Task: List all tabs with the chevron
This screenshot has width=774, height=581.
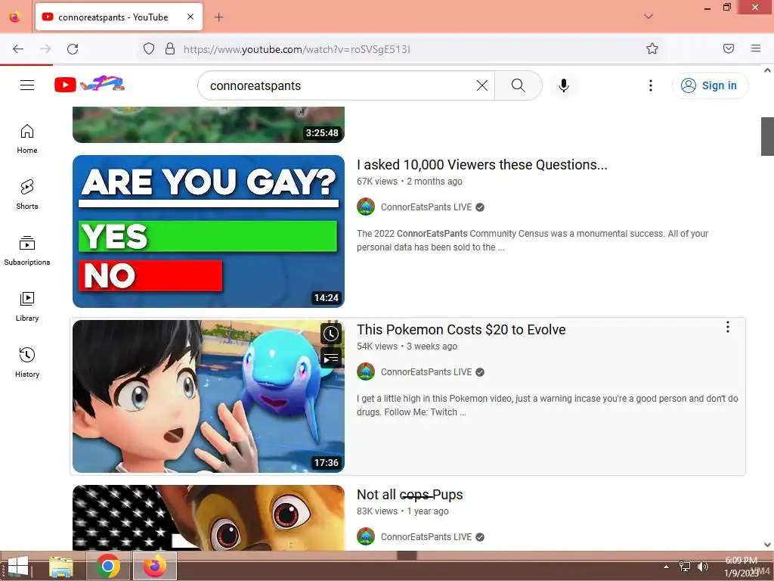Action: click(649, 17)
